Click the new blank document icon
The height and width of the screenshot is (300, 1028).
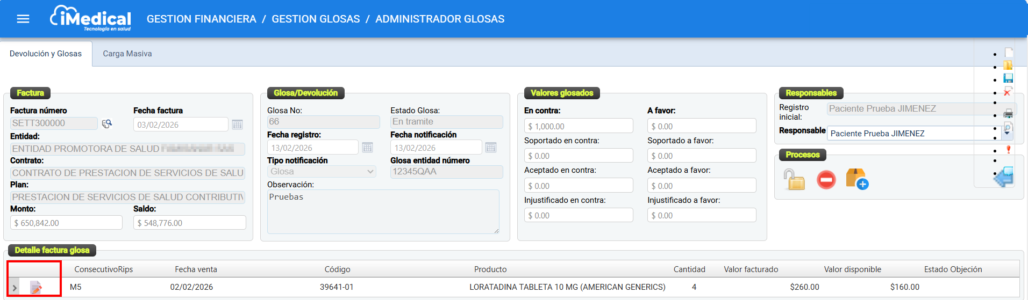pyautogui.click(x=1009, y=53)
